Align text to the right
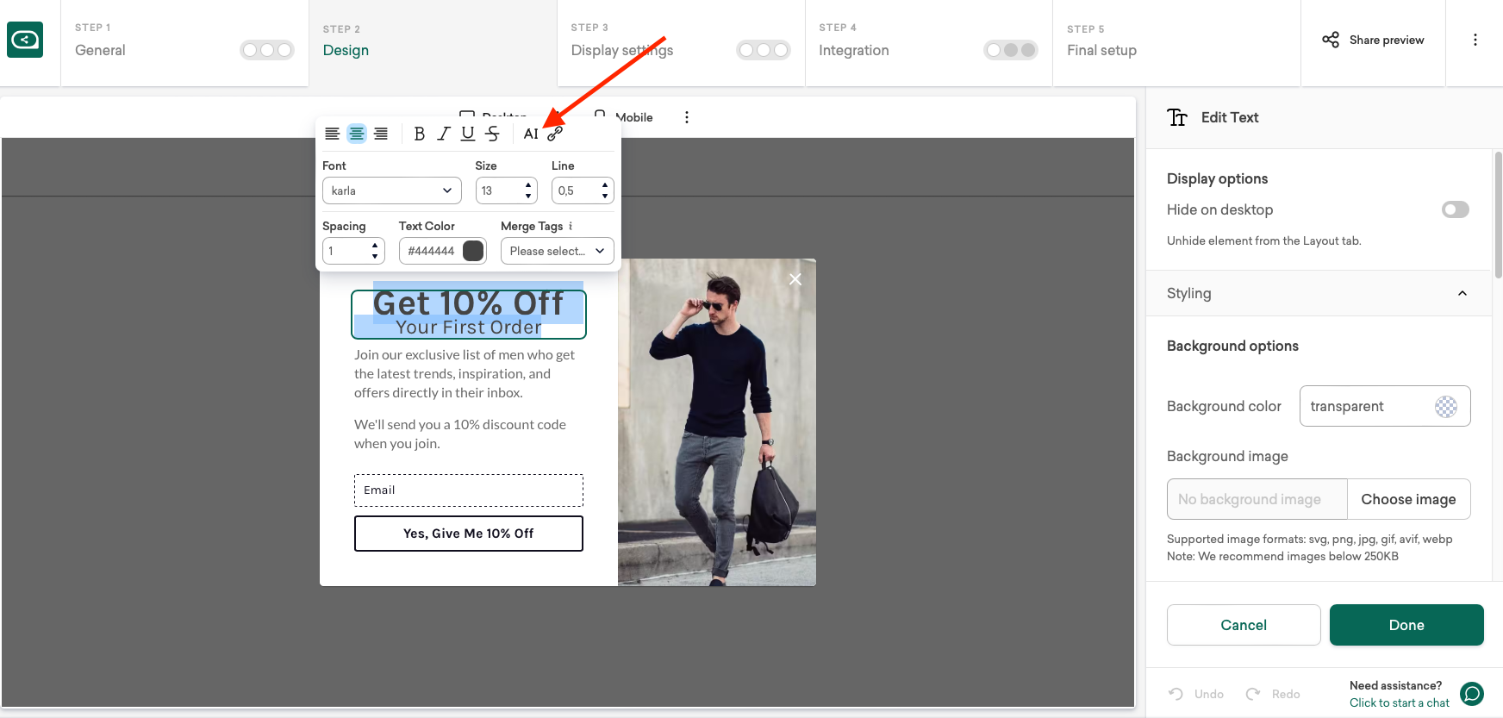Screen dimensions: 1503x718 (380, 134)
